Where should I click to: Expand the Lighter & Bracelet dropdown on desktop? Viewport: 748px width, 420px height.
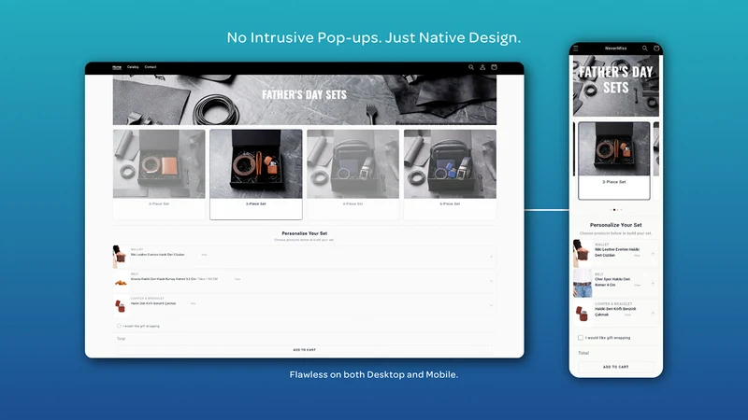pos(491,305)
